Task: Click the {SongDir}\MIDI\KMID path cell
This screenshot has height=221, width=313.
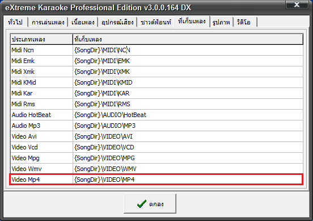Action: (188, 82)
